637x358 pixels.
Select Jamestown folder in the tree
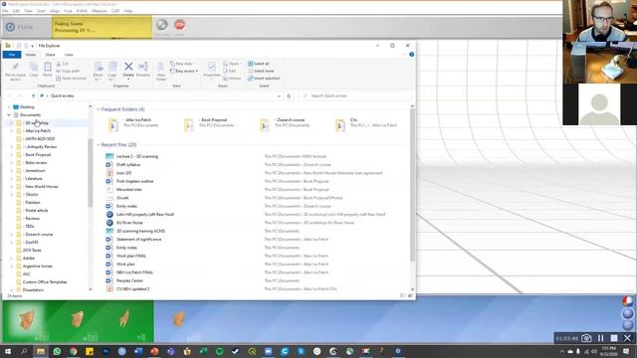[x=35, y=170]
